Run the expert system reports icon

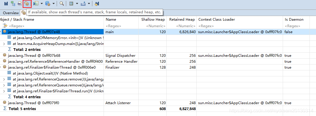pyautogui.click(x=36, y=4)
